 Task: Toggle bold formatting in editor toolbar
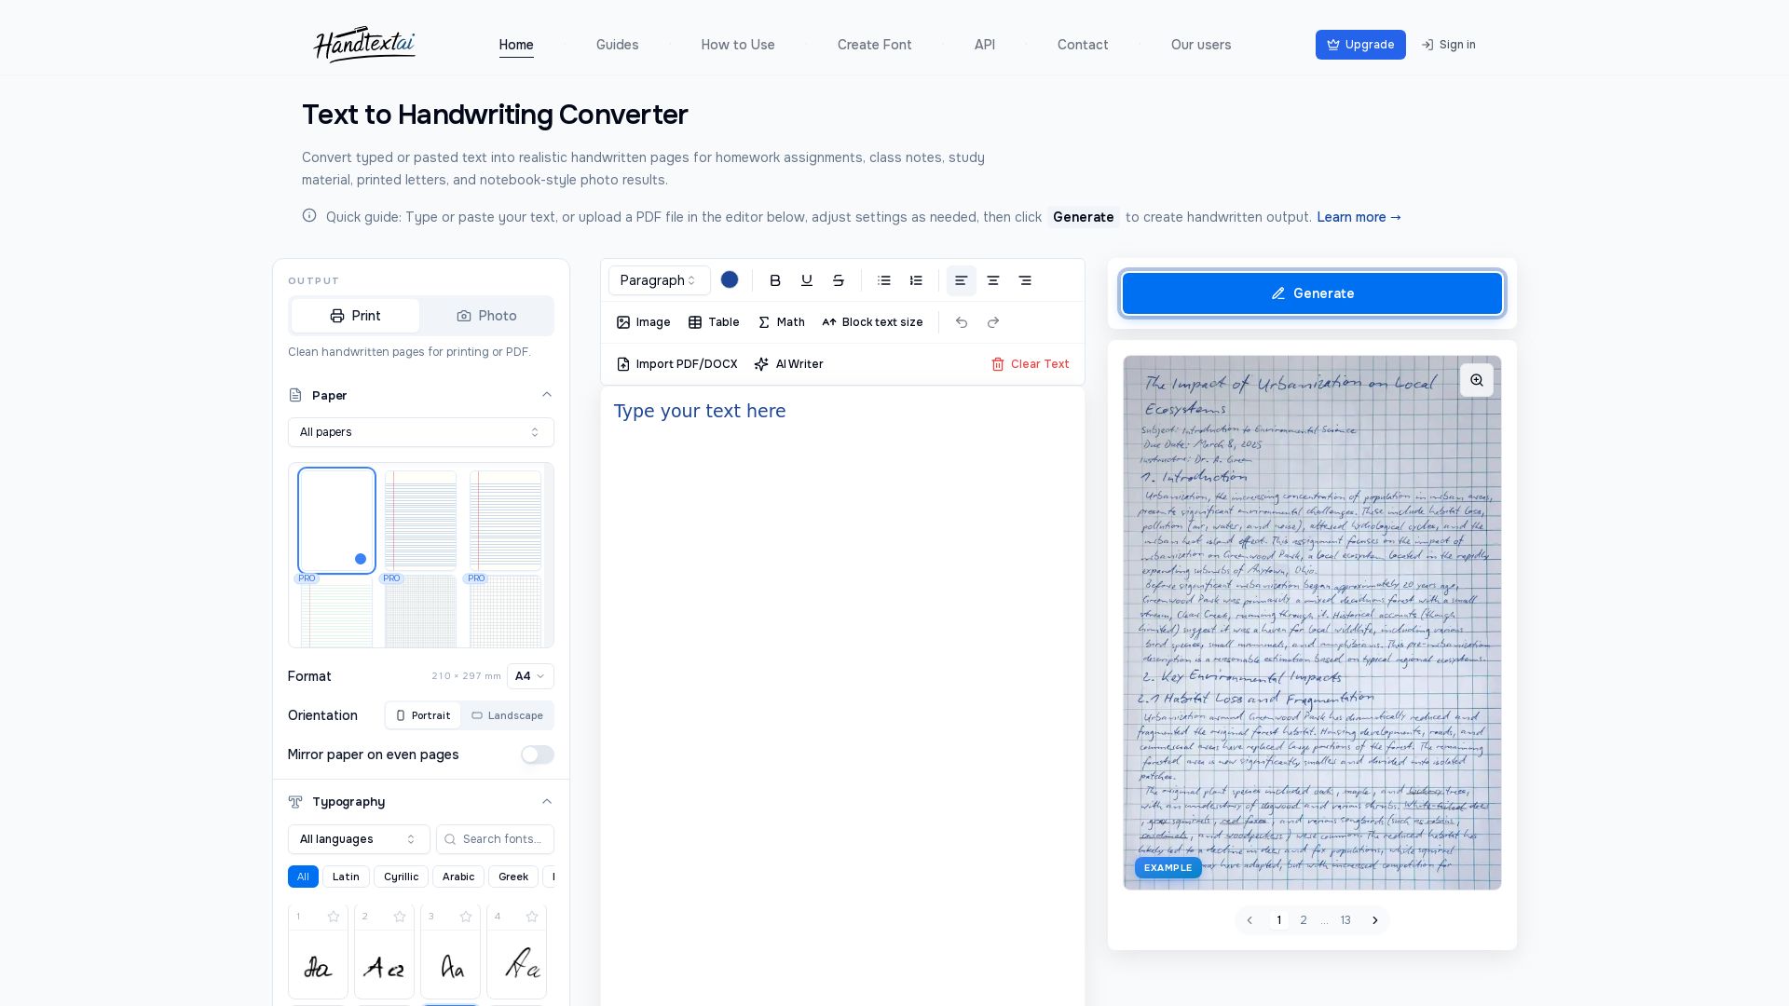point(775,280)
